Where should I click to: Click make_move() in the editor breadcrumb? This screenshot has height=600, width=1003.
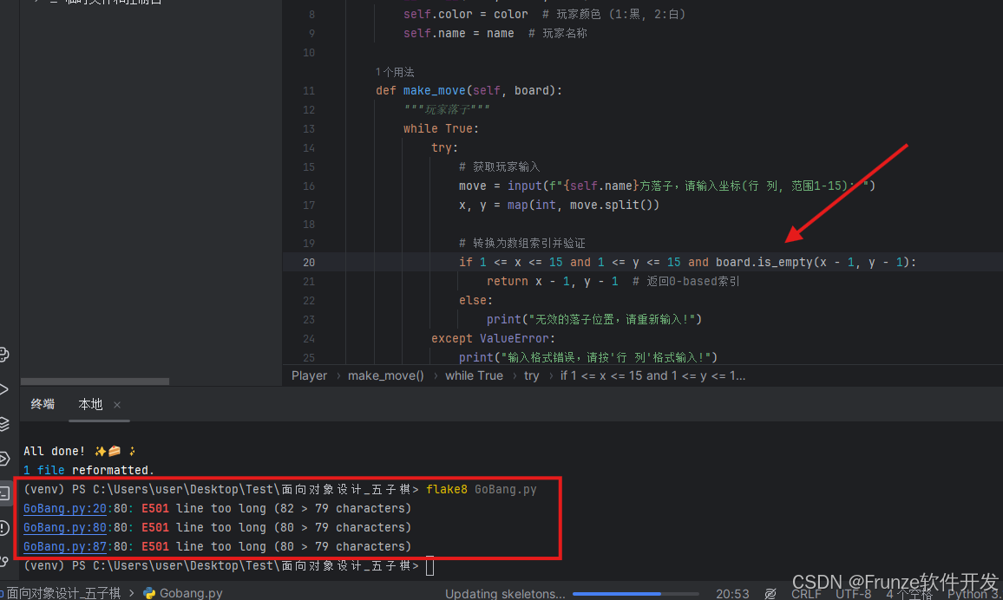(x=386, y=375)
